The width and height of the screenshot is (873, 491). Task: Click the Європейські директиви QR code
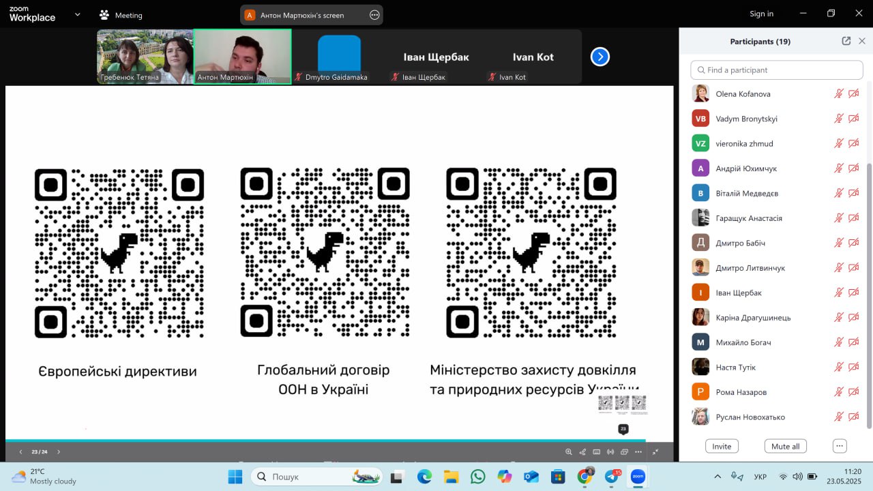pos(119,253)
